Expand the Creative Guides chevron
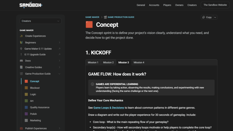 pyautogui.click(x=60, y=67)
